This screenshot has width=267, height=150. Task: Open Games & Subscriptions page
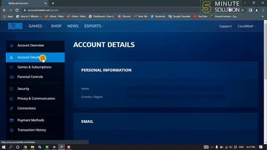click(35, 67)
